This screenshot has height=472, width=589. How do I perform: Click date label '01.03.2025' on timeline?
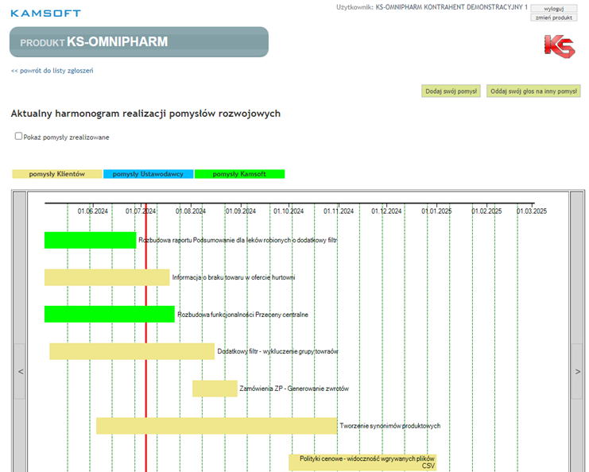pyautogui.click(x=532, y=211)
